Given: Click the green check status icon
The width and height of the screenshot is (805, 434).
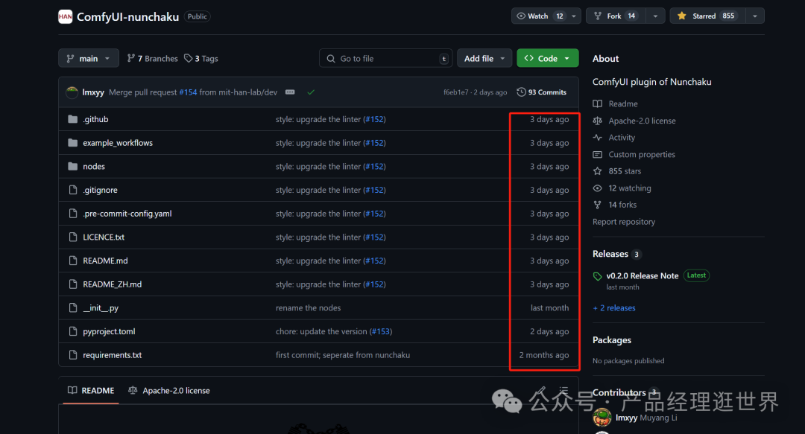Looking at the screenshot, I should 311,92.
